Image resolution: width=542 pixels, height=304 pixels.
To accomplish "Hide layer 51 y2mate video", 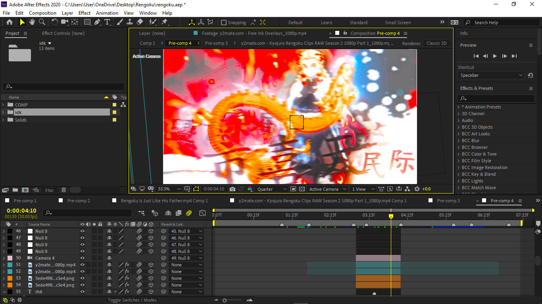I will 83,265.
